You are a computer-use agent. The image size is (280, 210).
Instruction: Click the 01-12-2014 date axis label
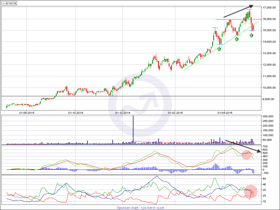click(123, 112)
